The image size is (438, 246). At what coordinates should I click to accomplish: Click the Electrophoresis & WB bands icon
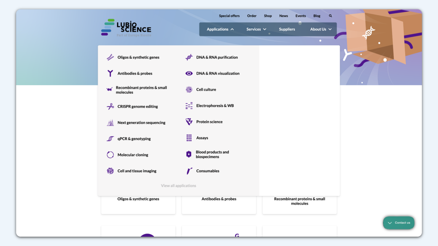pos(189,106)
